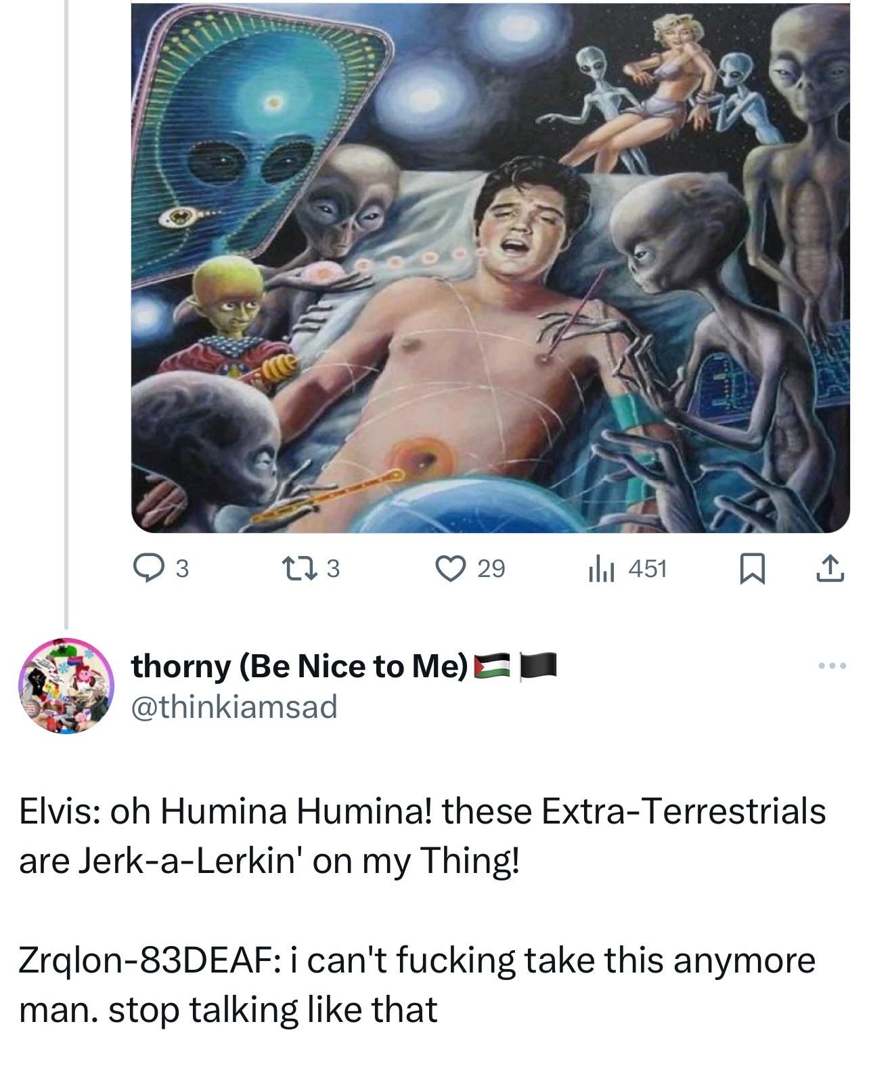Open the alien painting image
This screenshot has height=1066, width=869.
pos(490,267)
